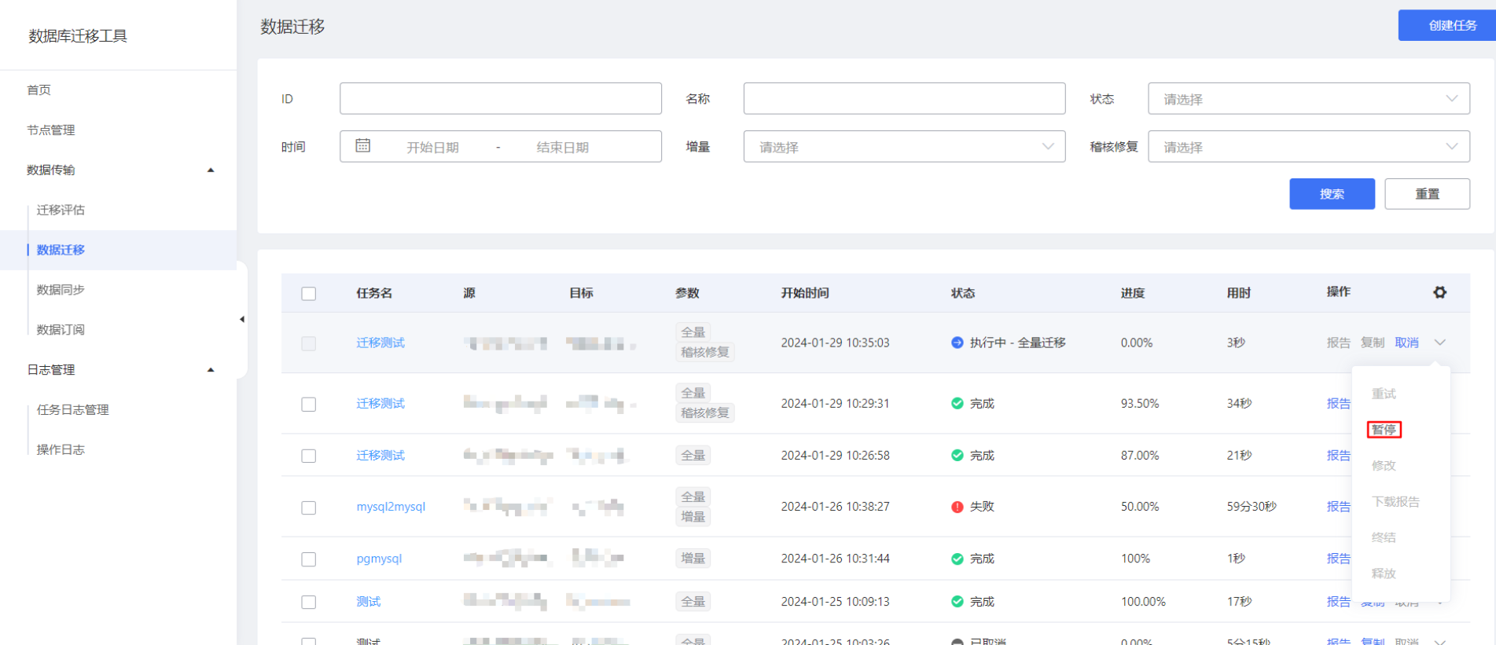The image size is (1496, 645).
Task: Click the calendar icon in the time field
Action: 362,146
